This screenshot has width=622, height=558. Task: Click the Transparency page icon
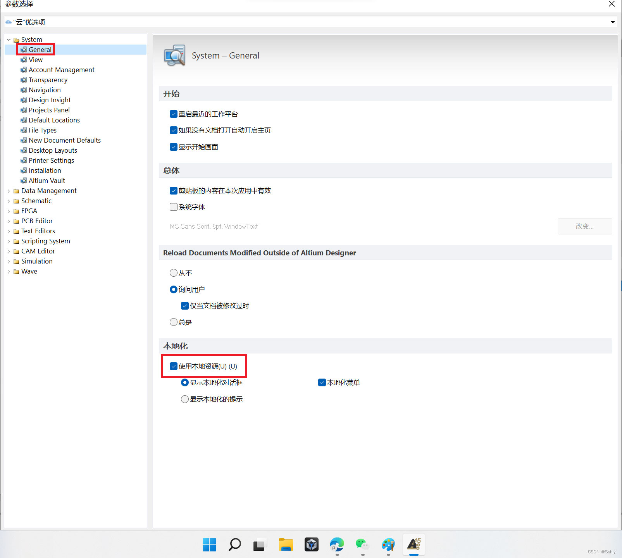pos(24,80)
